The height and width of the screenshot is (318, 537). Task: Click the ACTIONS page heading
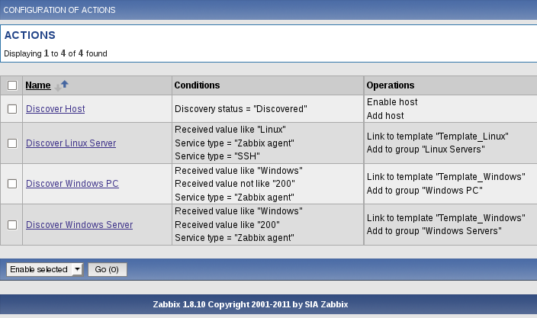(30, 35)
